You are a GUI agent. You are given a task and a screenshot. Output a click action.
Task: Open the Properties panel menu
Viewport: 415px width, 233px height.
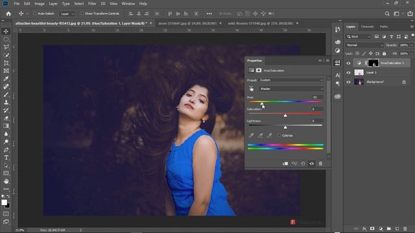327,60
